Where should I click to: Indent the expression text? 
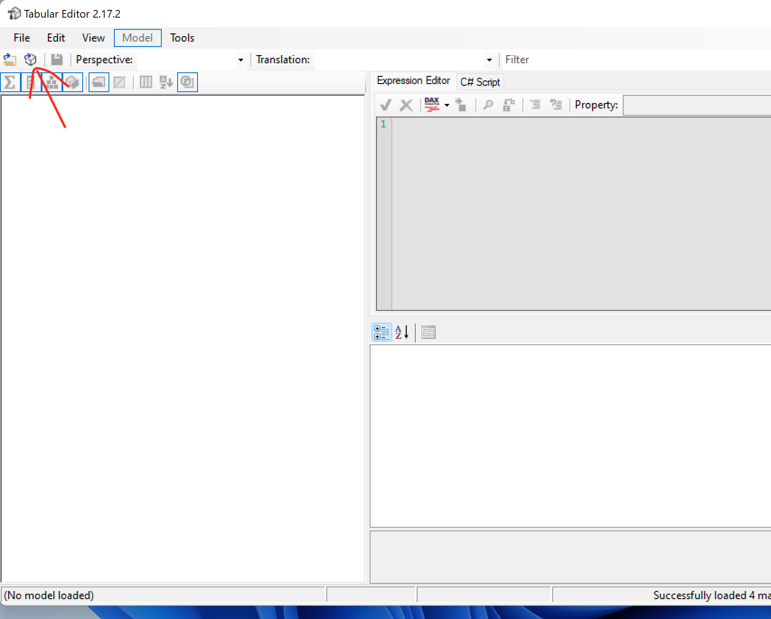coord(535,105)
